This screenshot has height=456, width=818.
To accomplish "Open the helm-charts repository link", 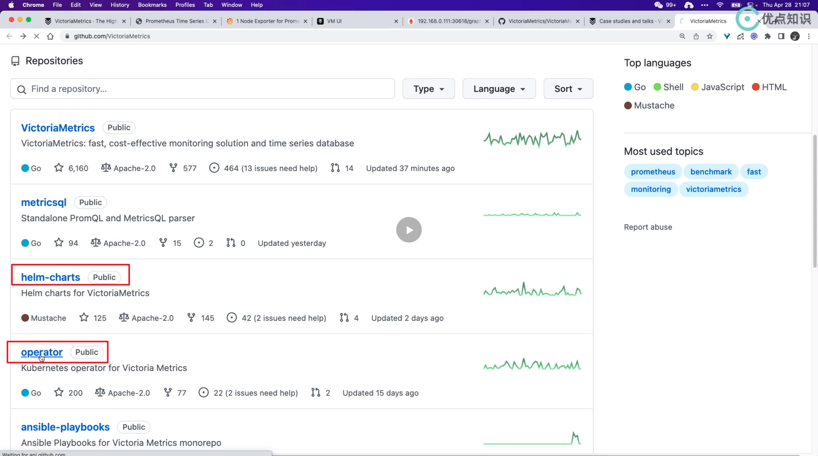I will [50, 277].
